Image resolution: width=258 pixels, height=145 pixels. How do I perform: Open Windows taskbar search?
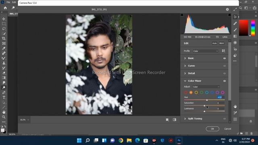click(87, 141)
